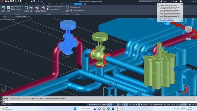This screenshot has width=197, height=111.
Task: Click the Convert to Device tool
Action: pyautogui.click(x=53, y=9)
